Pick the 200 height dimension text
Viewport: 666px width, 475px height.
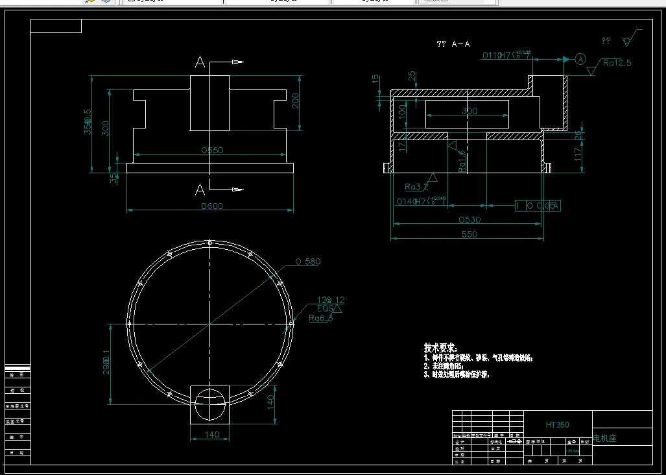pyautogui.click(x=296, y=101)
